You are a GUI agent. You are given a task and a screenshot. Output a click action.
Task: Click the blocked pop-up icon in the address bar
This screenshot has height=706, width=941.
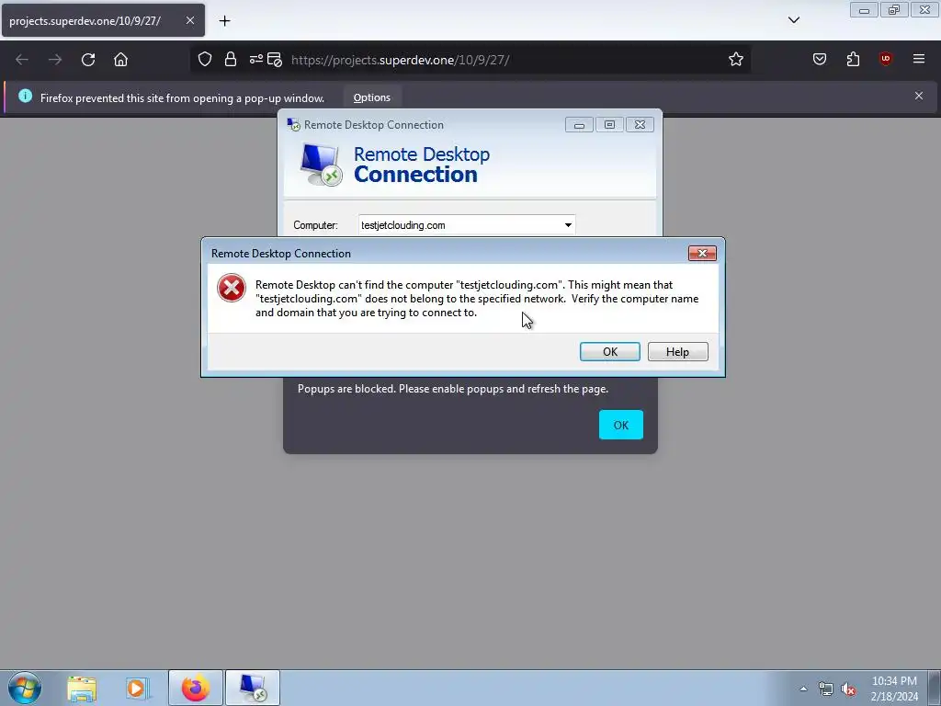click(275, 60)
